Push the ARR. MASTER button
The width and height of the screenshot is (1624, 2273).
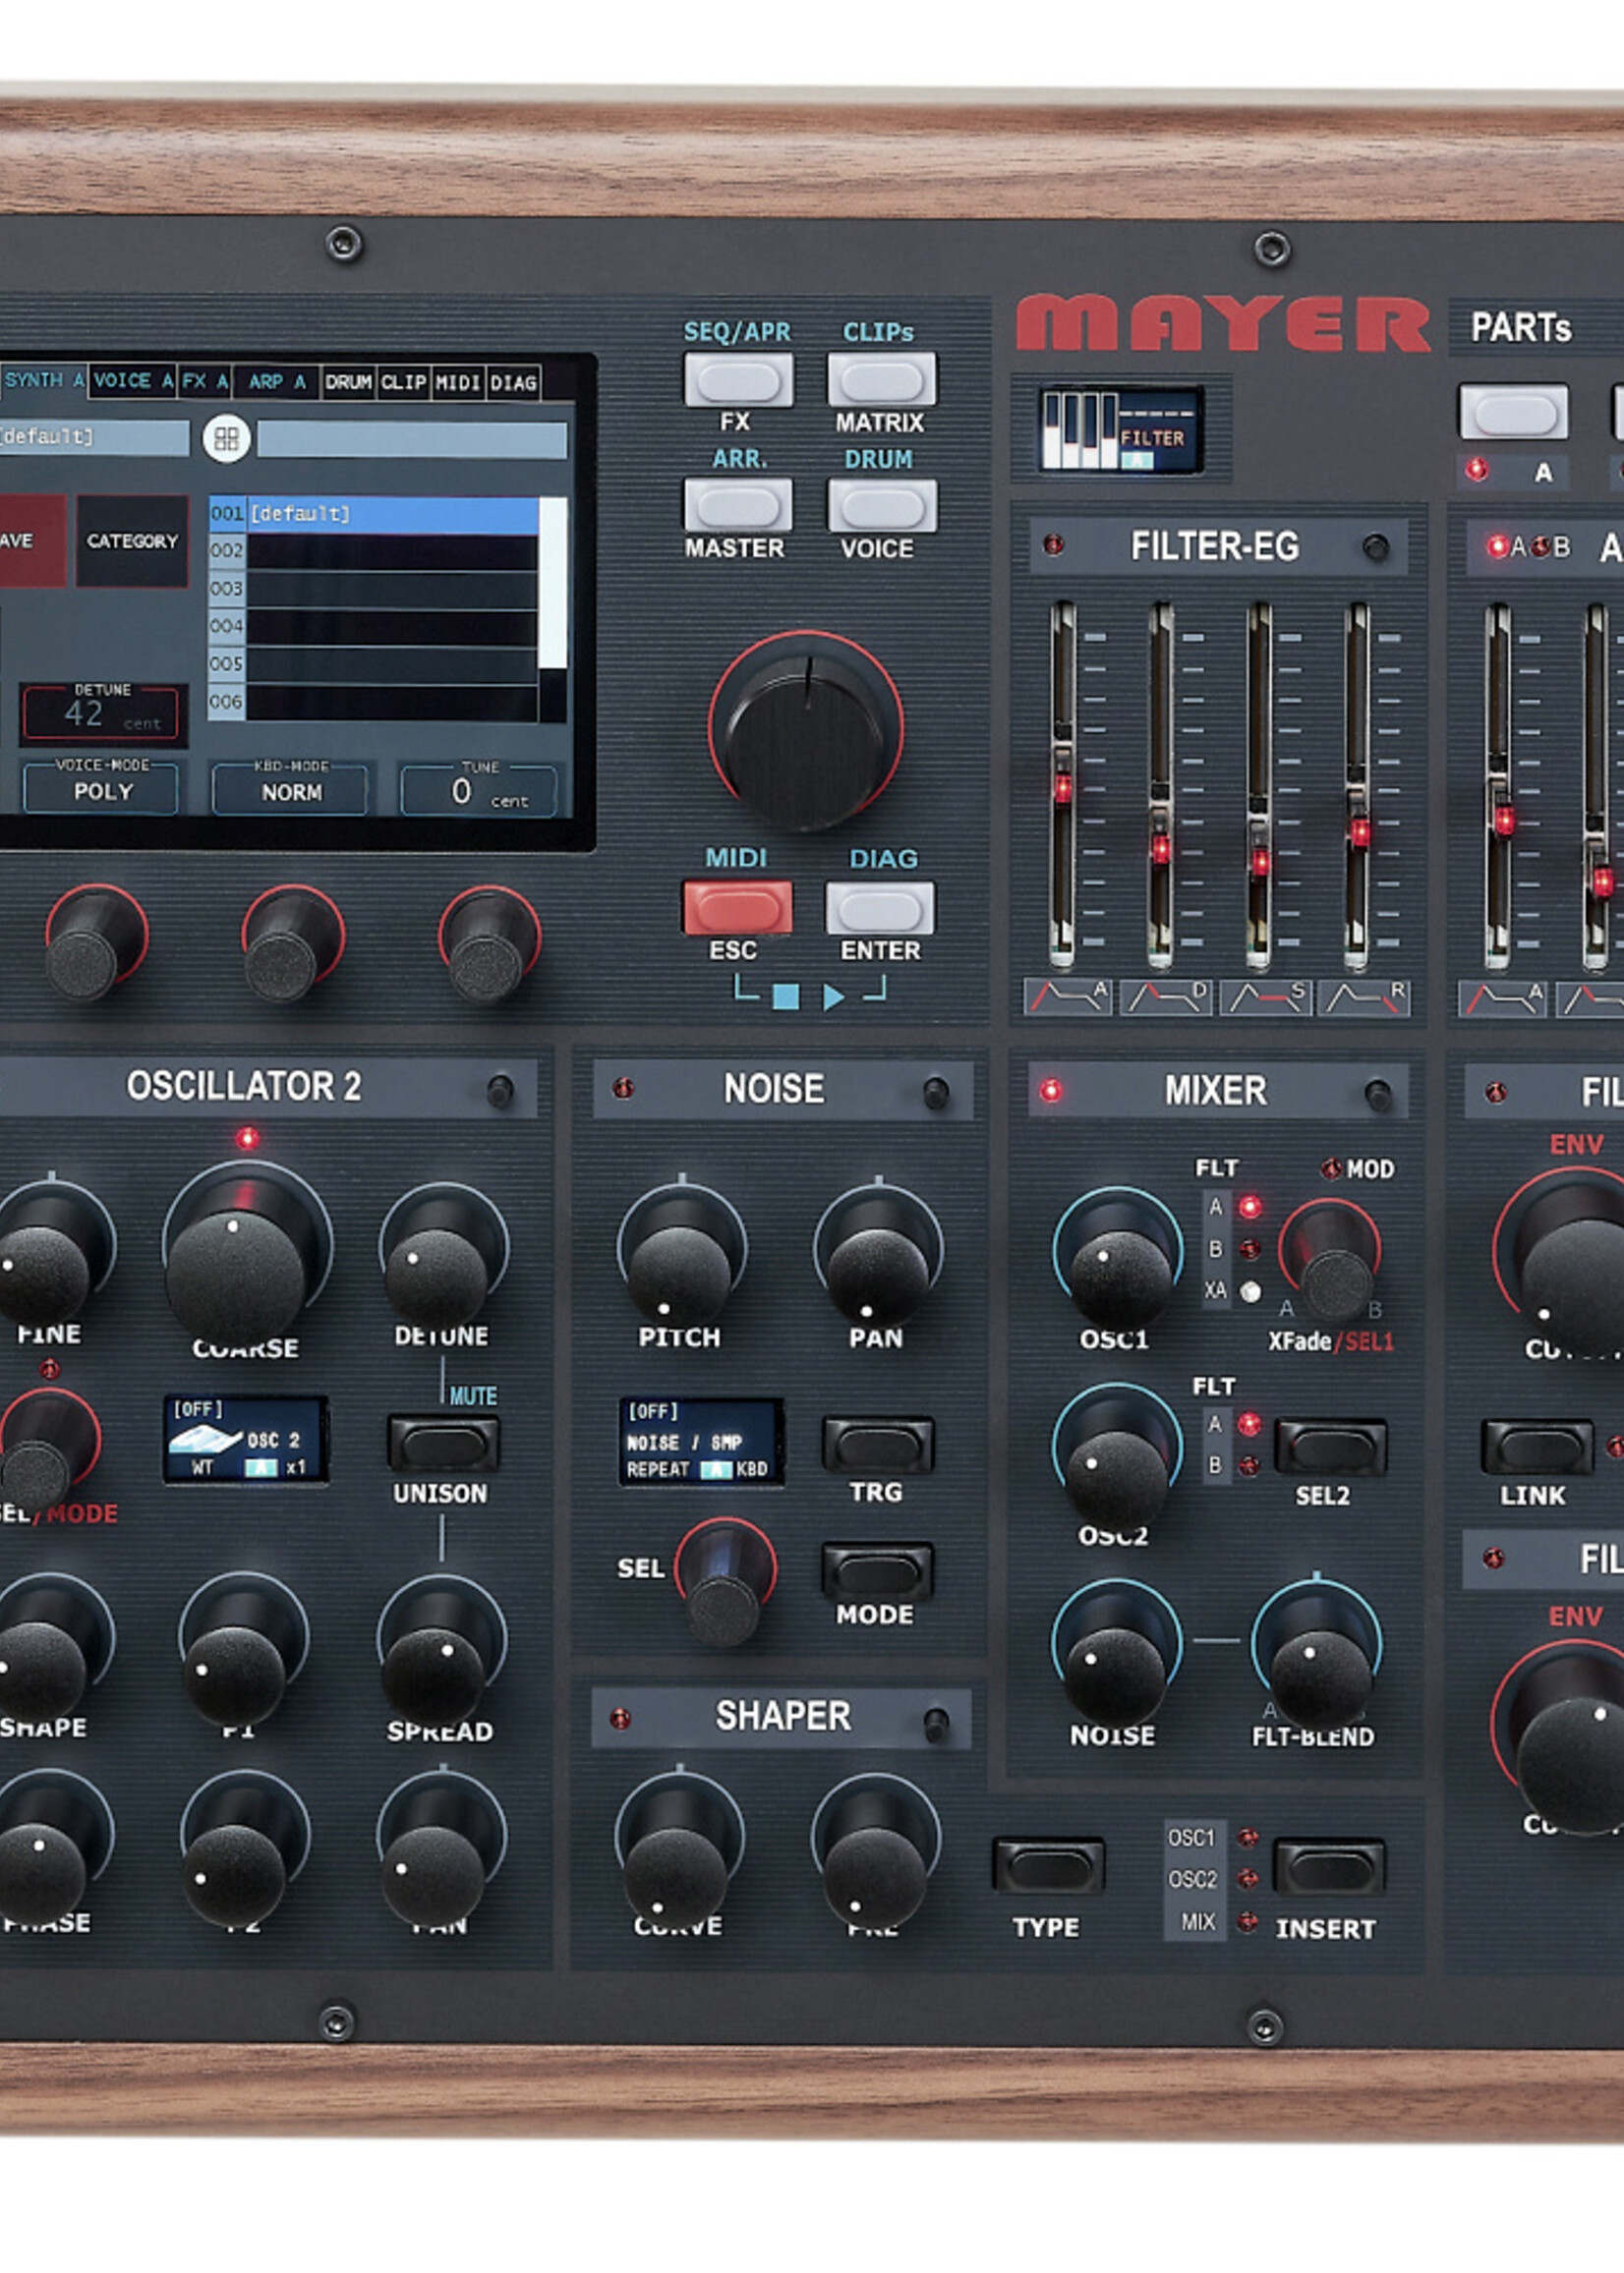click(738, 506)
